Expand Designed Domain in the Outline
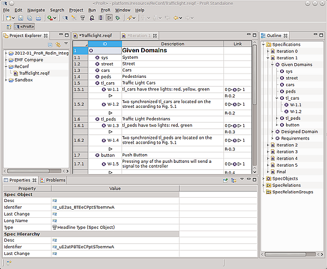Image resolution: width=327 pixels, height=269 pixels. point(272,132)
